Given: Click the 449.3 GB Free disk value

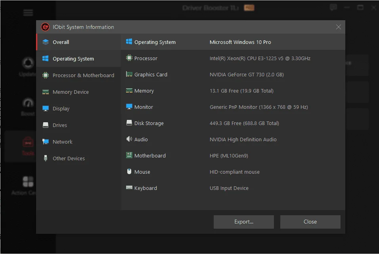Looking at the screenshot, I should click(x=244, y=123).
